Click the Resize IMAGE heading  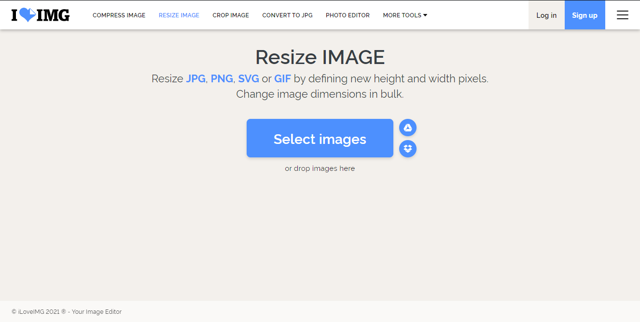320,57
